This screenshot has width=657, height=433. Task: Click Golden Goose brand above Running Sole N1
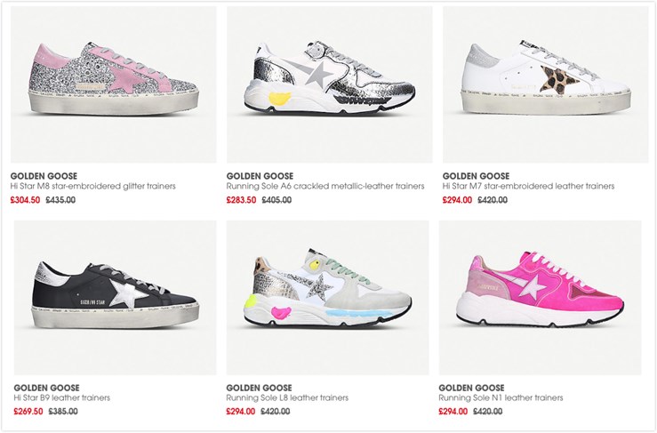pos(472,388)
